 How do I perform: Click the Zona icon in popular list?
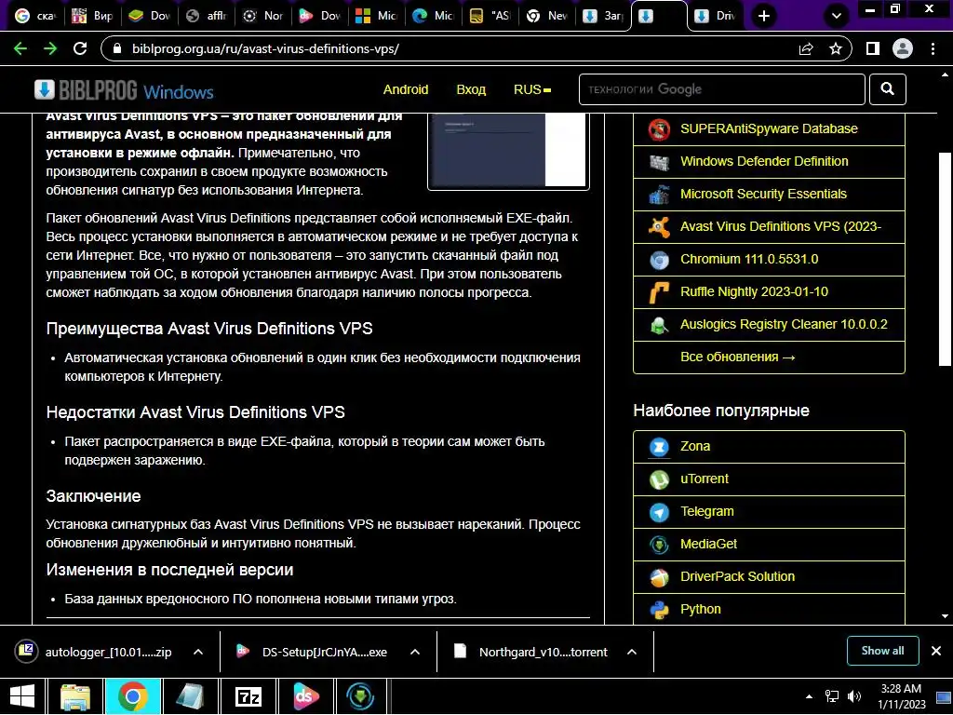(x=659, y=447)
